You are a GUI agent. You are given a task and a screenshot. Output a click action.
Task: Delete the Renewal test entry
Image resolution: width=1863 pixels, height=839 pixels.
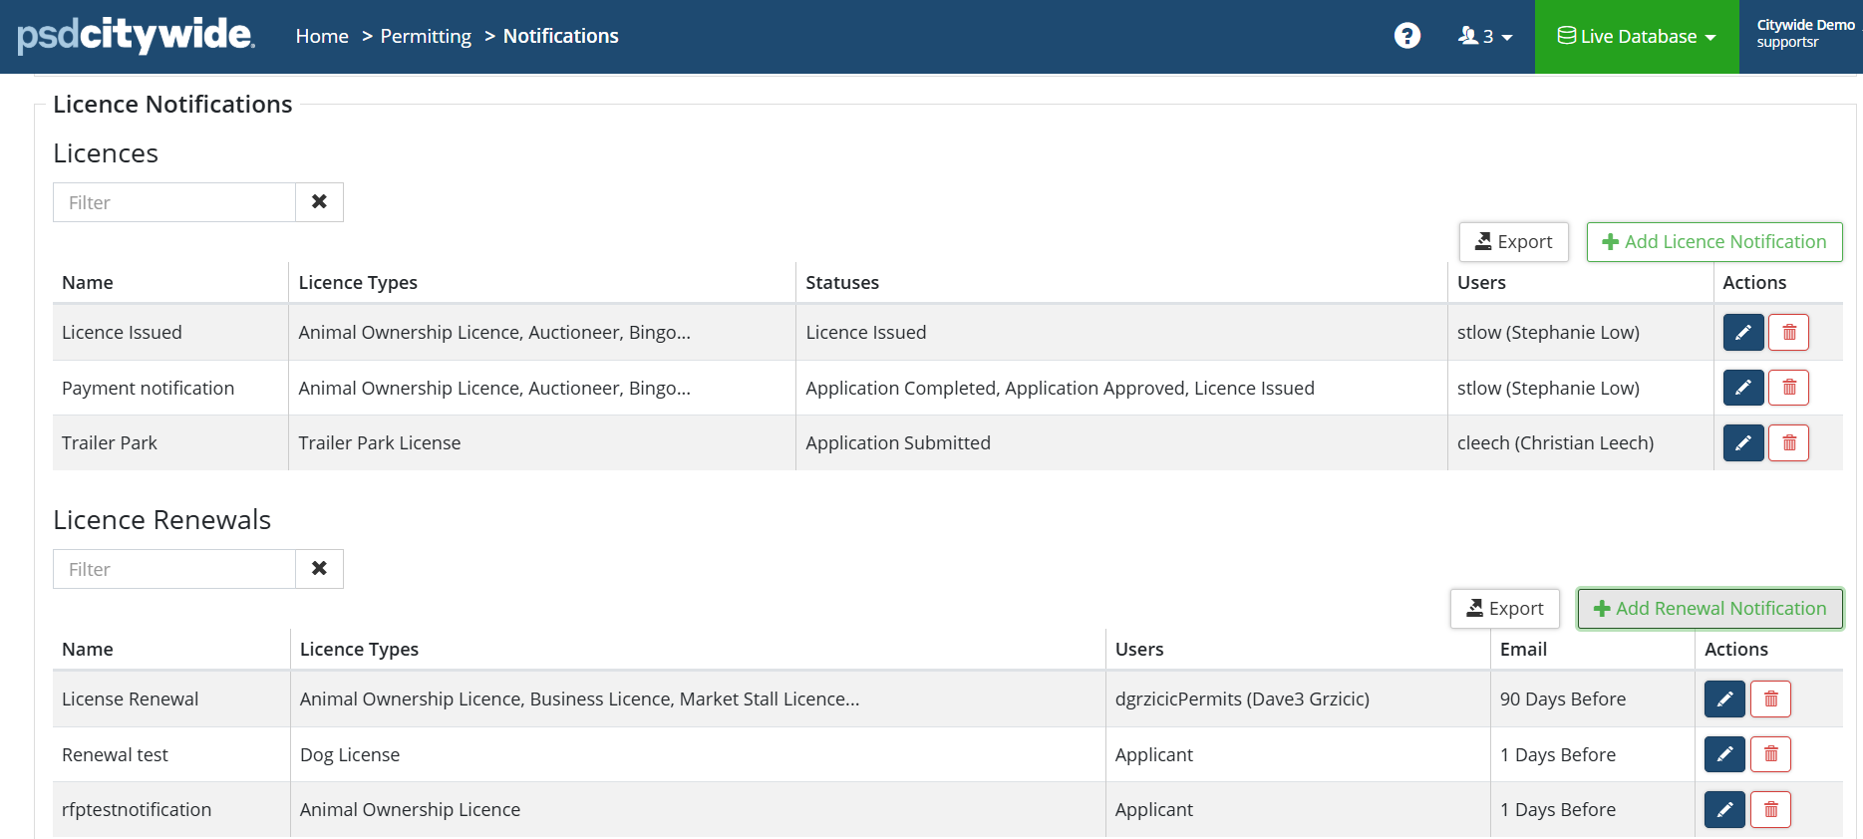[x=1771, y=754]
